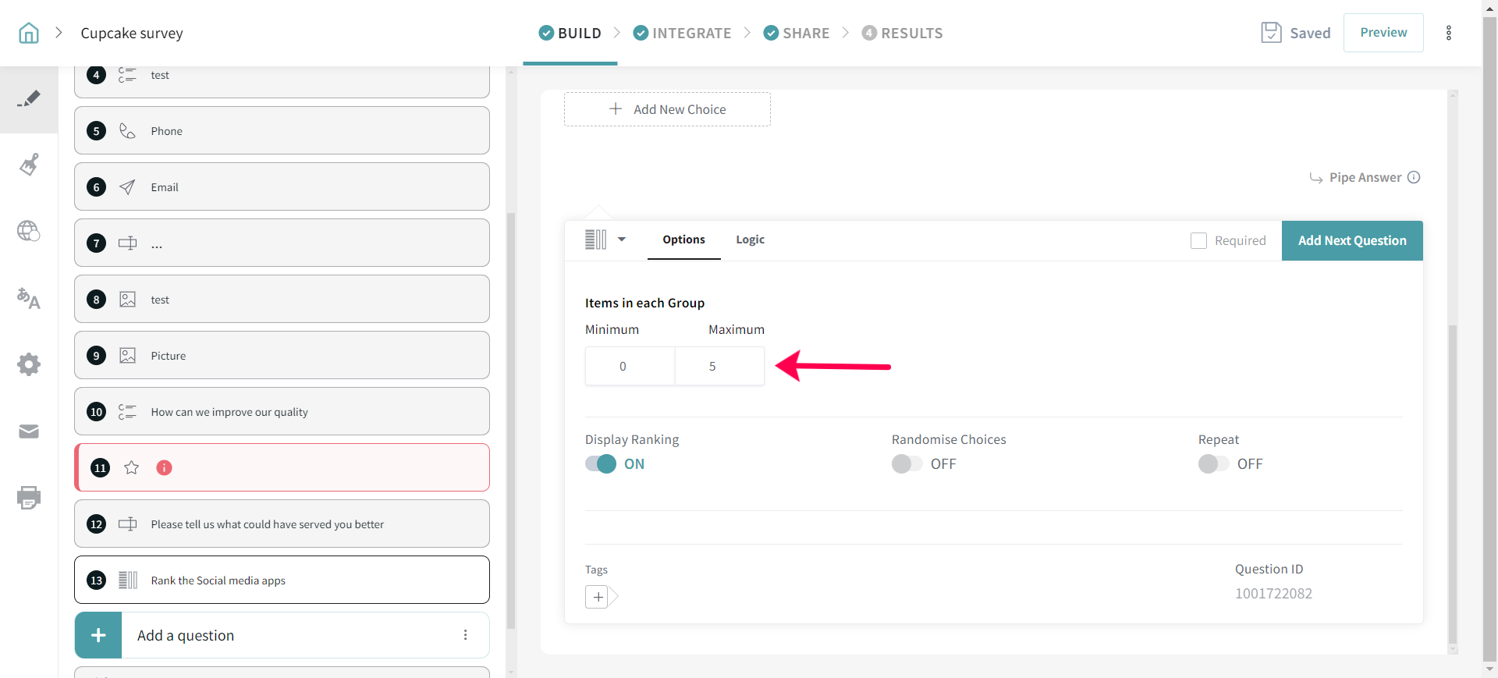
Task: Switch to the Logic tab
Action: click(750, 240)
